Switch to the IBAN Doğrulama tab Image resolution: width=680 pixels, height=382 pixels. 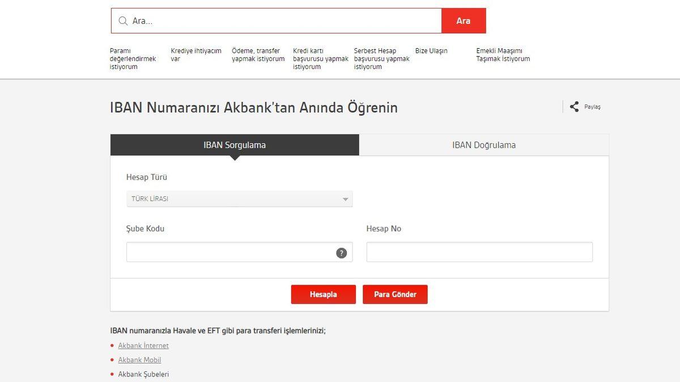point(483,145)
